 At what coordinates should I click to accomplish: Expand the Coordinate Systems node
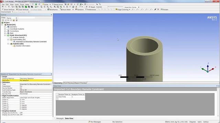pos(5,29)
